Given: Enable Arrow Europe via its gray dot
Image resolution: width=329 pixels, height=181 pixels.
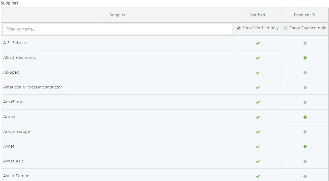Looking at the screenshot, I should (305, 132).
